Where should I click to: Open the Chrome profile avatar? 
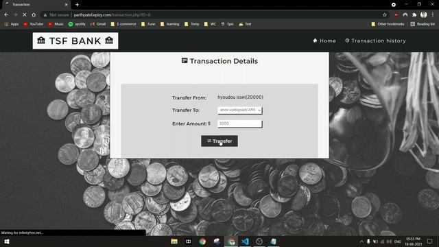[x=424, y=15]
